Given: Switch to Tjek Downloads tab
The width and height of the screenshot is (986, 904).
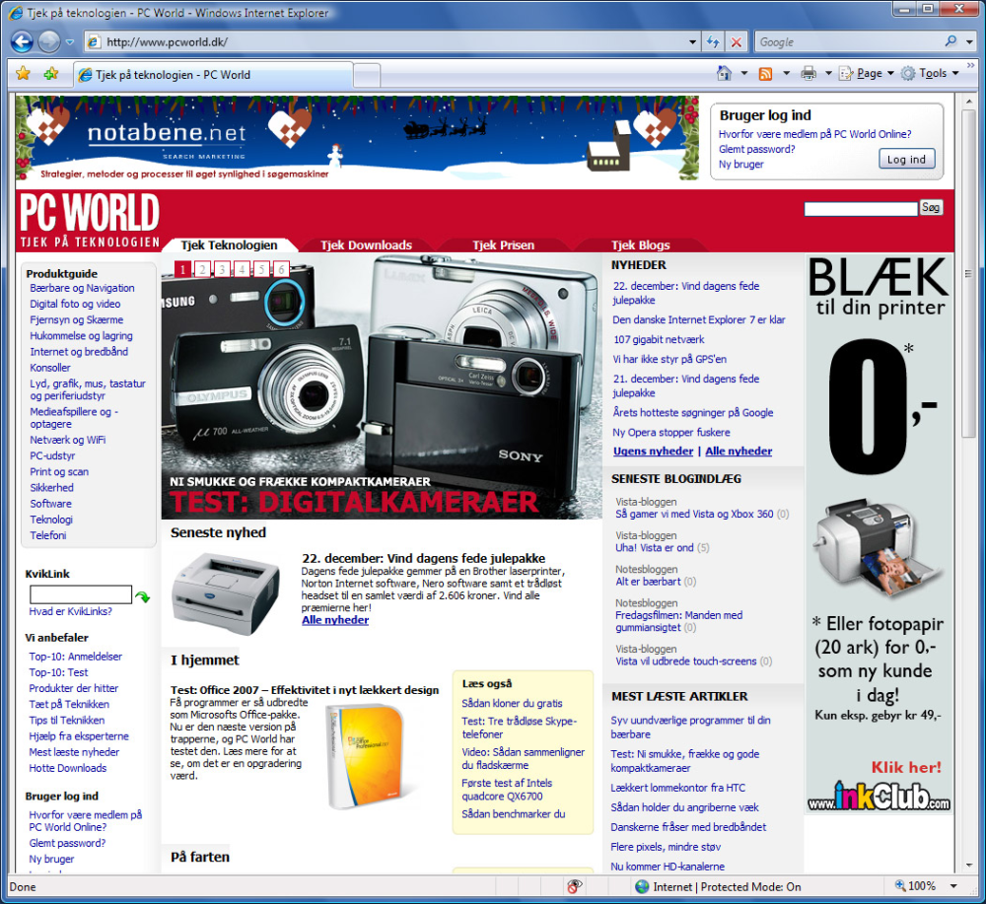Looking at the screenshot, I should 366,245.
